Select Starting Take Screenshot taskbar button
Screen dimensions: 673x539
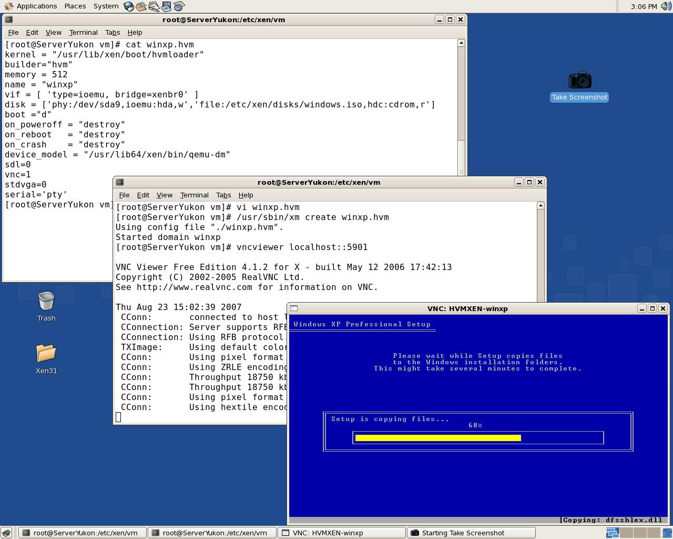(x=471, y=533)
